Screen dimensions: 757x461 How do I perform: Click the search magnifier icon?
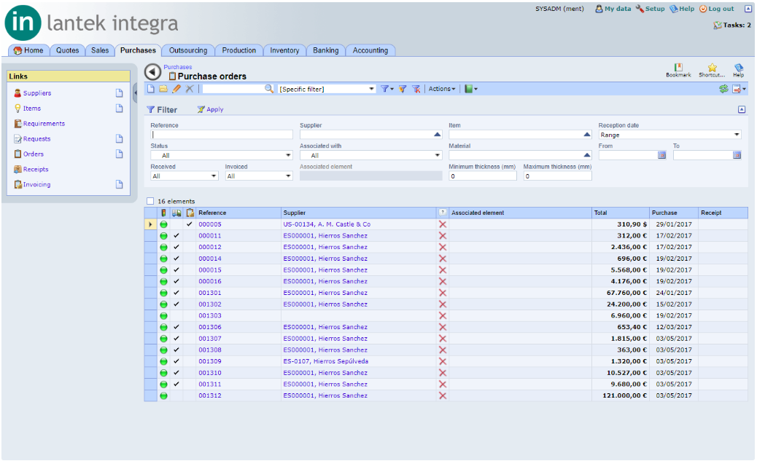click(269, 89)
